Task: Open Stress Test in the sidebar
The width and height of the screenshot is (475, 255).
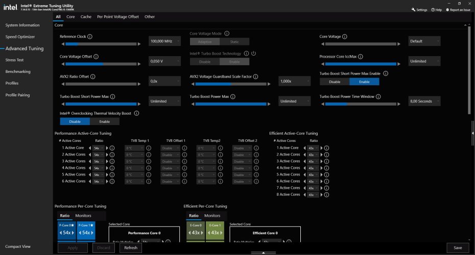Action: (14, 60)
